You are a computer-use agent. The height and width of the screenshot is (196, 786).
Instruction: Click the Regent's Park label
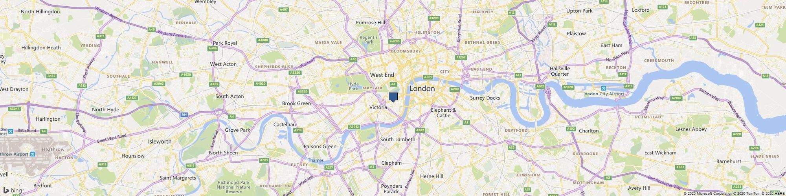pos(369,40)
